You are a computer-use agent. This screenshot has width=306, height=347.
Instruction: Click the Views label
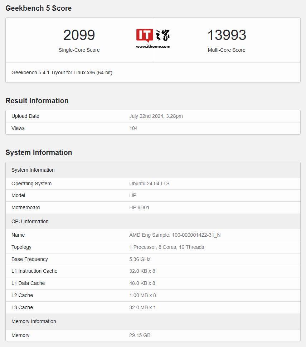tap(18, 129)
